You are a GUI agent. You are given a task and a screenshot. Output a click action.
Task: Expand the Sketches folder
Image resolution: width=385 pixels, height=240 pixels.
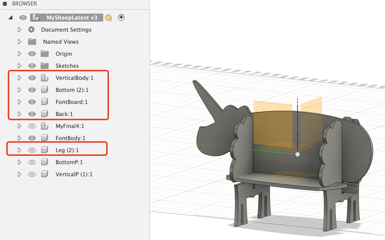(20, 66)
